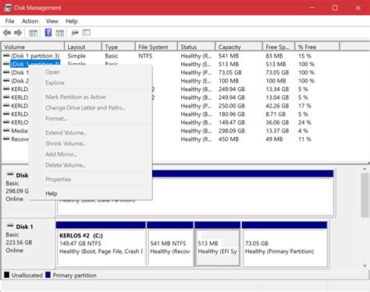Click the drive icon beside the (Disk 2 row

6,80
